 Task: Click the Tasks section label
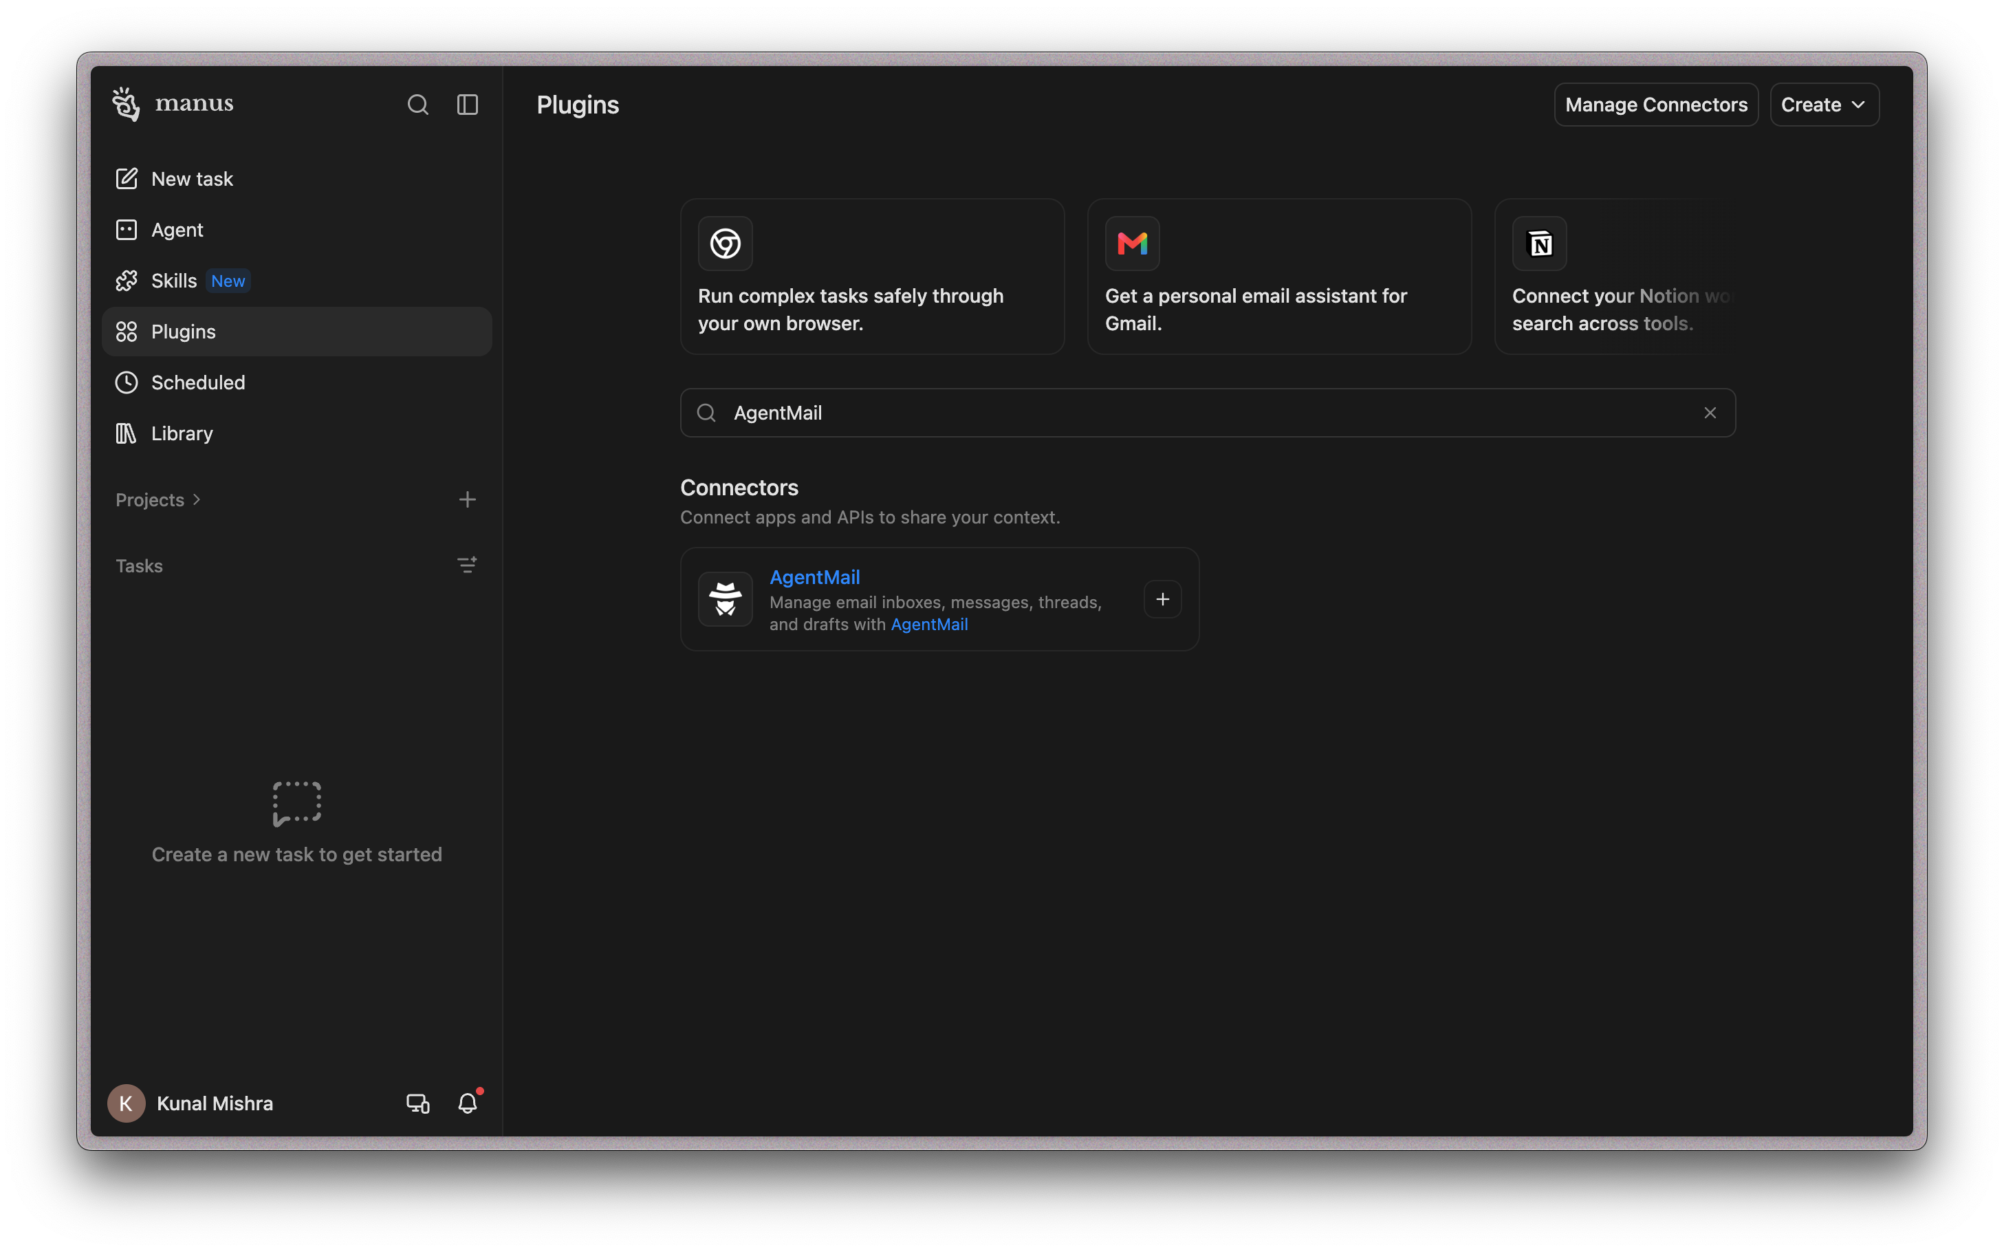pyautogui.click(x=139, y=565)
